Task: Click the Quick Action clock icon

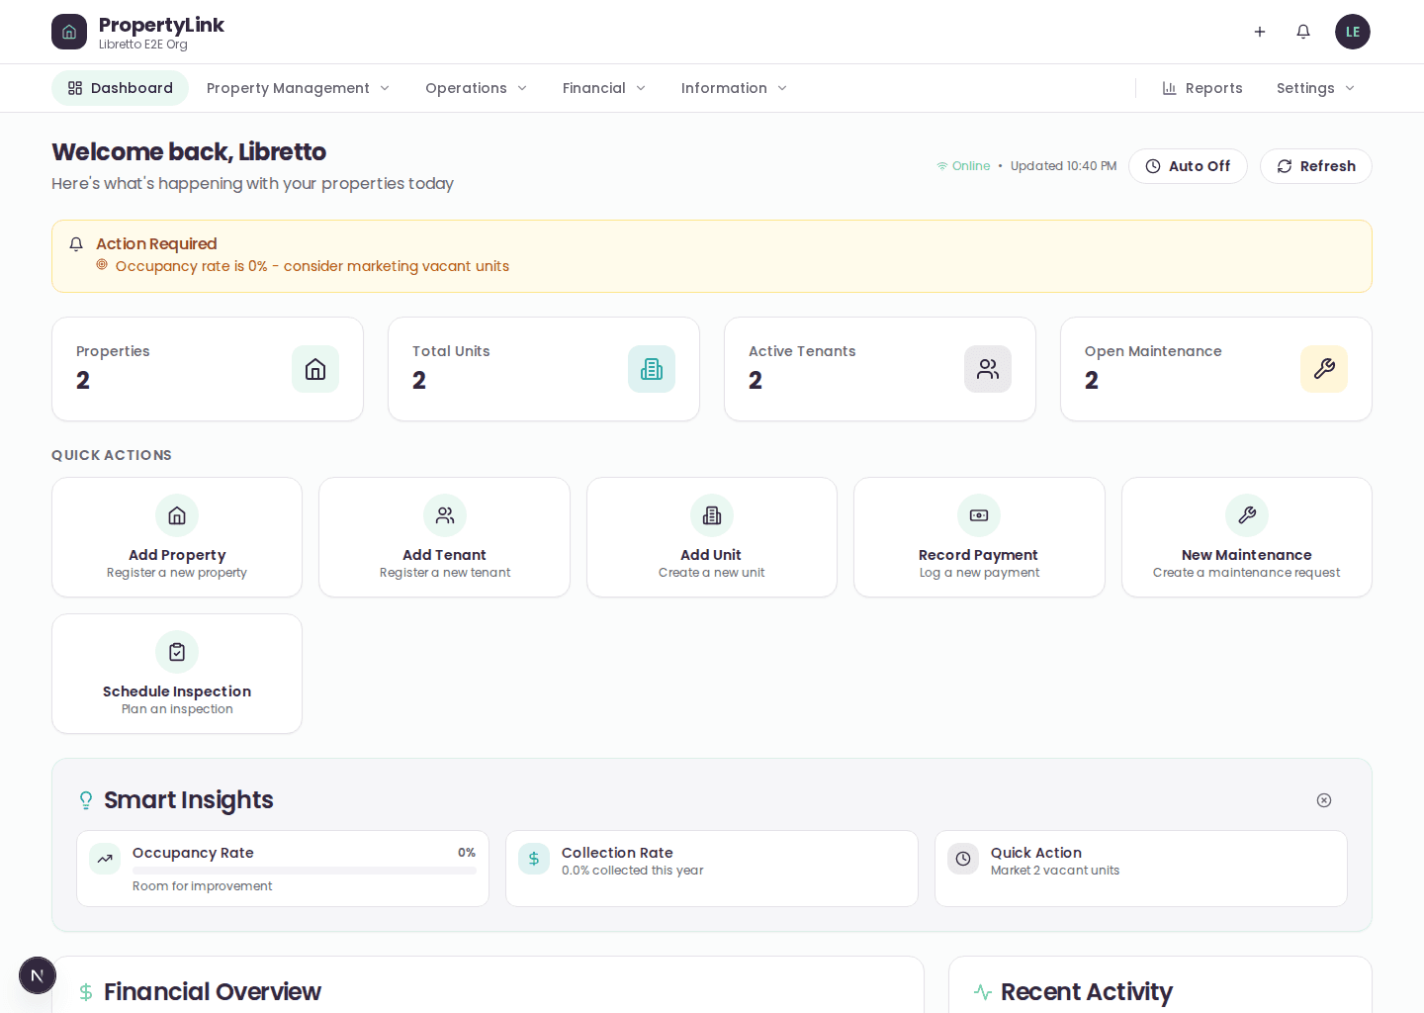Action: [963, 859]
